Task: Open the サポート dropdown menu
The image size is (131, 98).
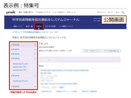Action: point(71,12)
